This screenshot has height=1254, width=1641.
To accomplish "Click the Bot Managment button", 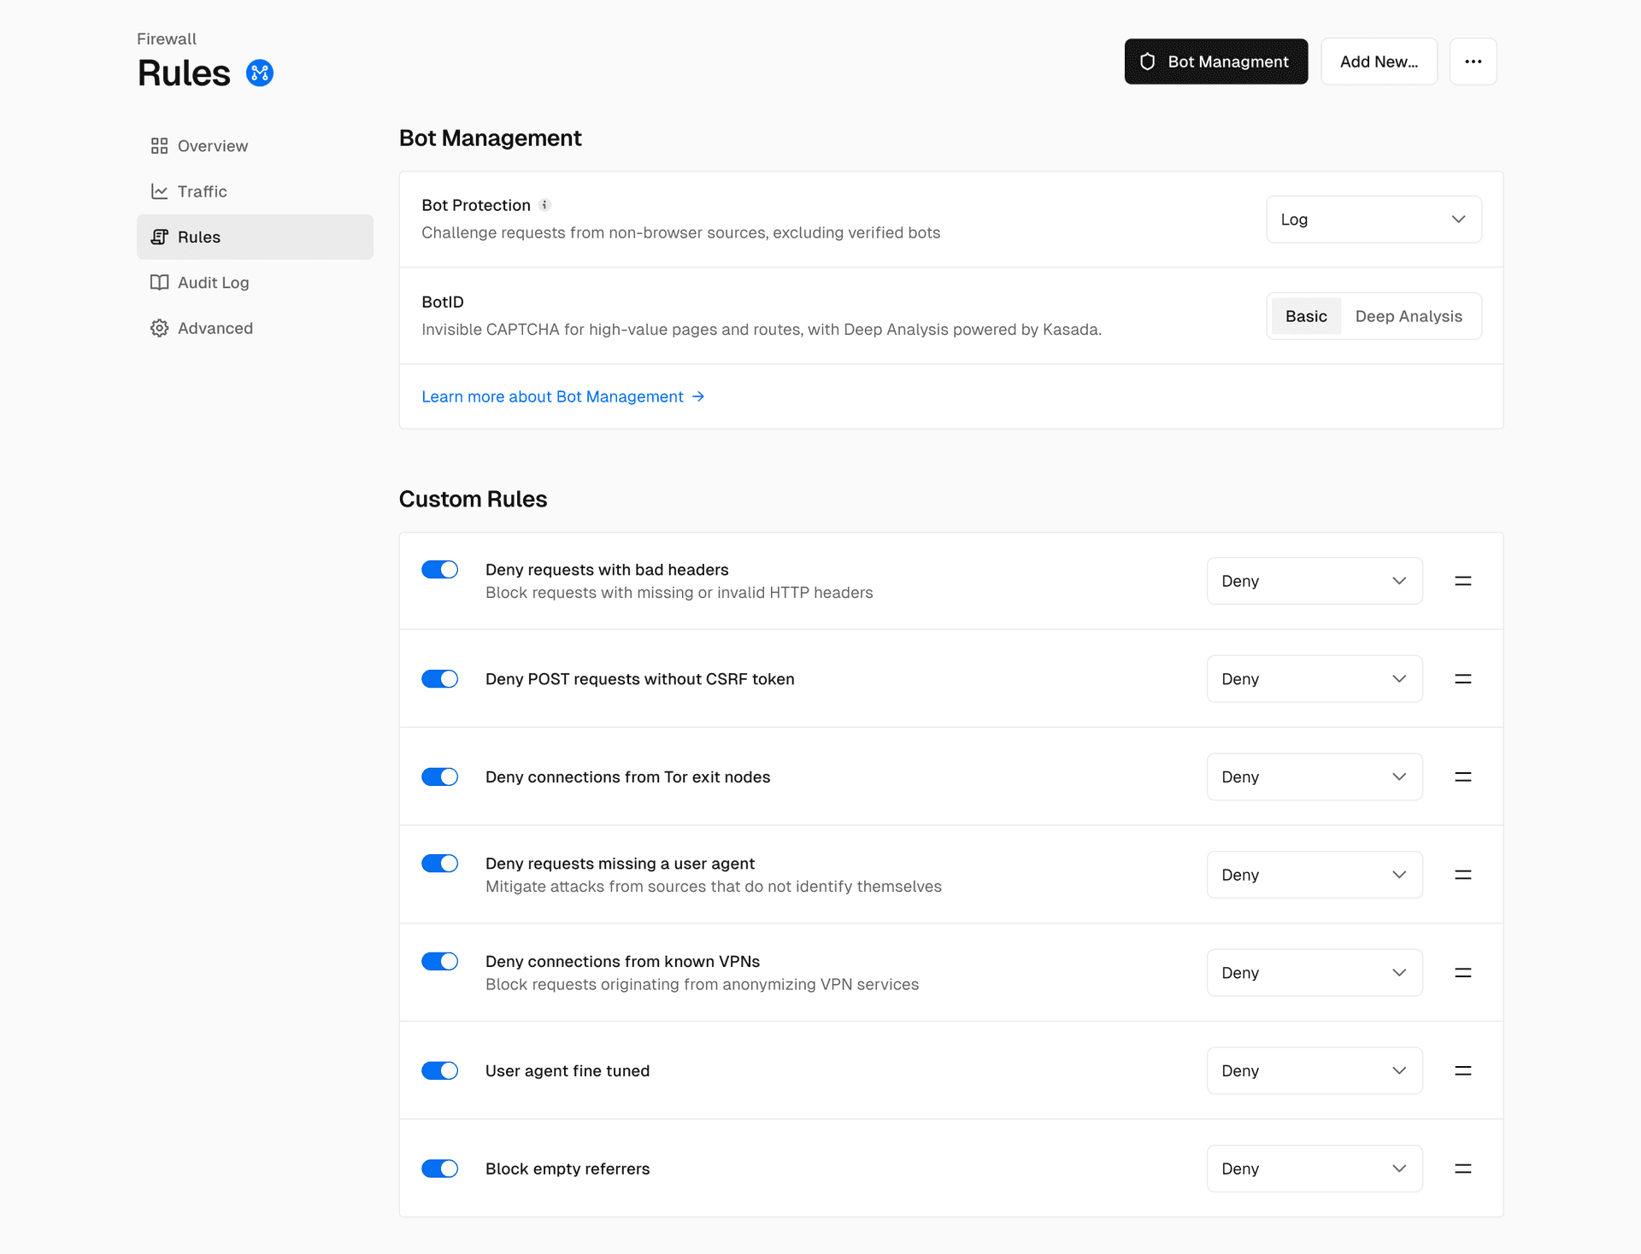I will point(1215,62).
